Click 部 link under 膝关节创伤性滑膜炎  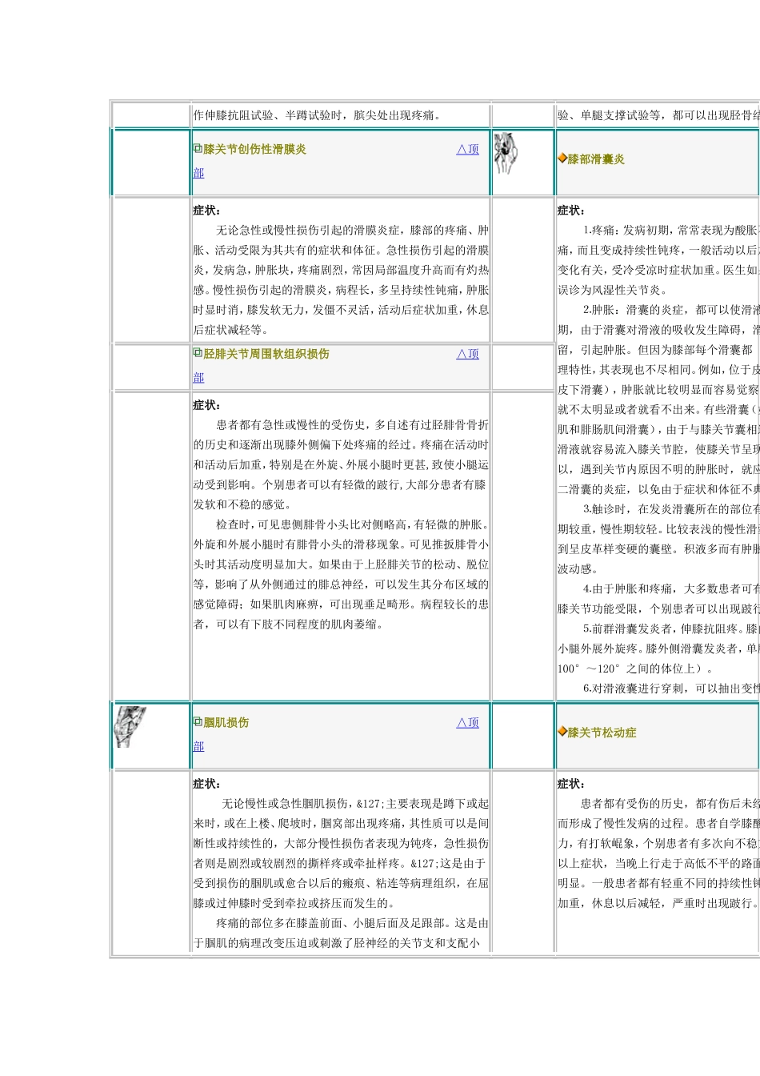coord(198,173)
